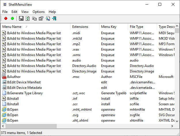Image resolution: width=180 pixels, height=136 pixels.
Task: Click the toolbox icon beside &Author
Action: (x=4, y=77)
